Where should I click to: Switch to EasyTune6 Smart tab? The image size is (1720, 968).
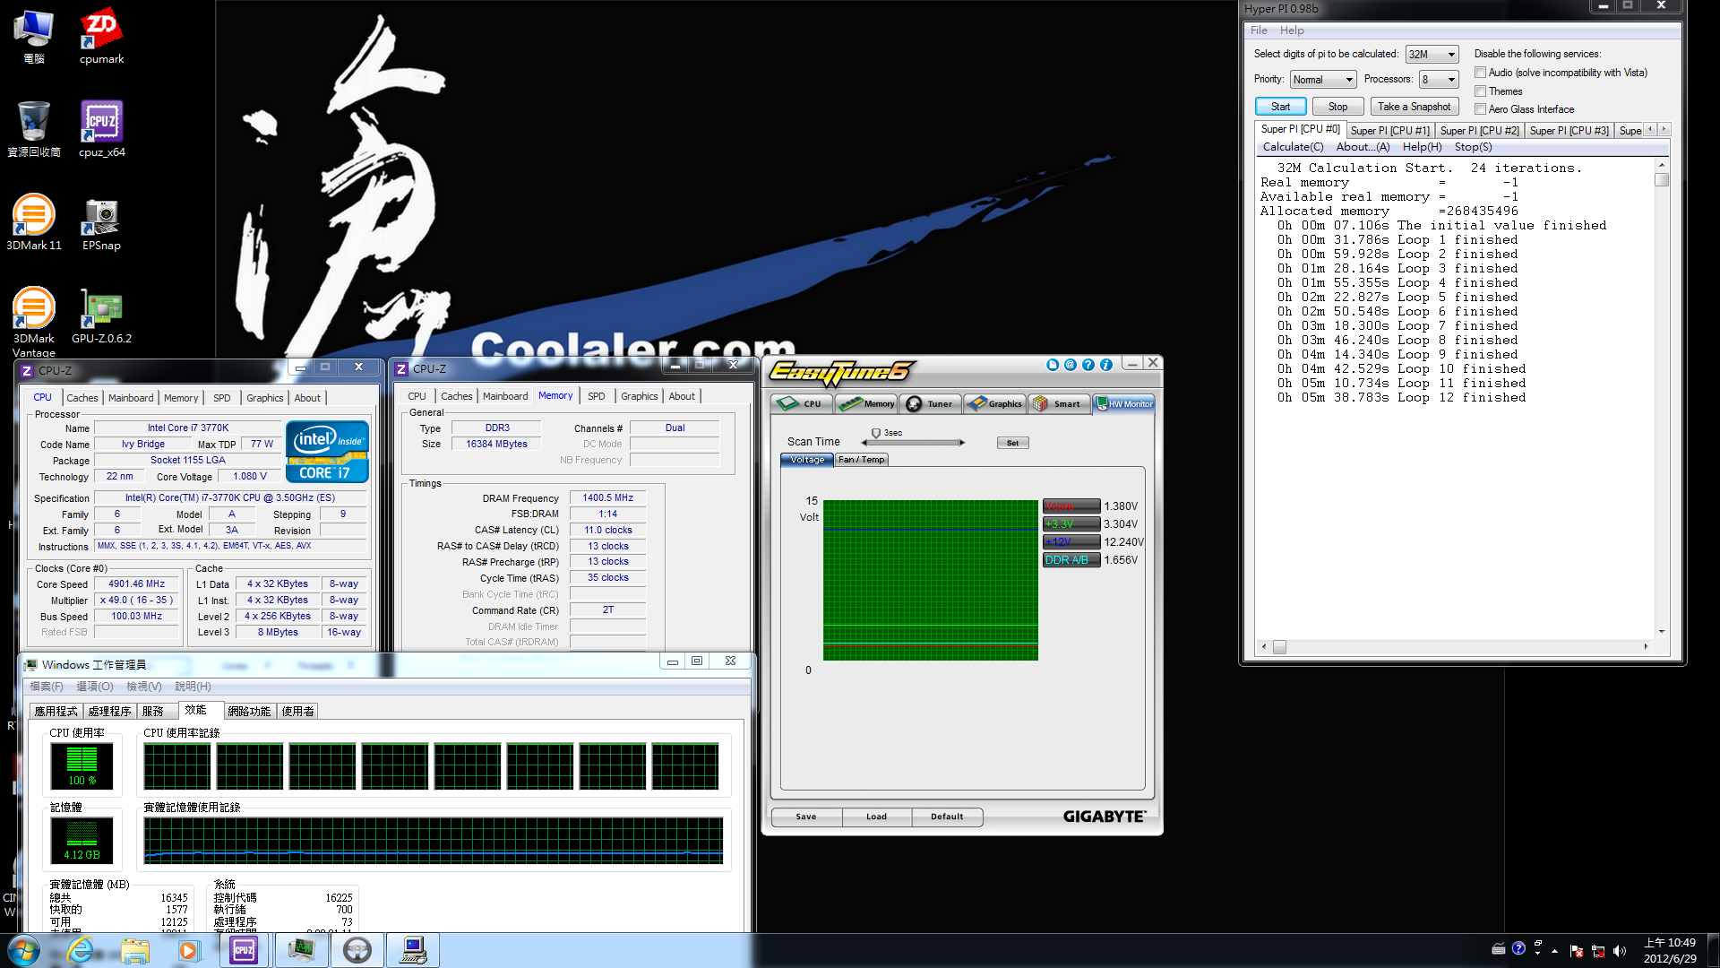pyautogui.click(x=1060, y=404)
